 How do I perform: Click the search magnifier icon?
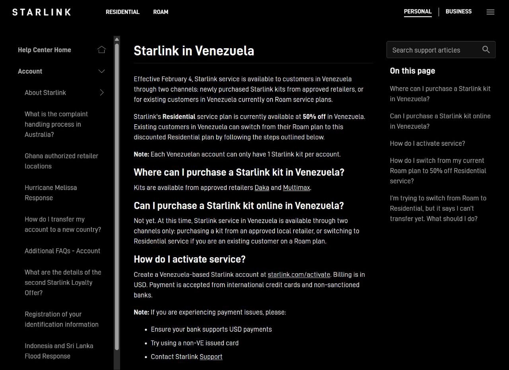486,49
